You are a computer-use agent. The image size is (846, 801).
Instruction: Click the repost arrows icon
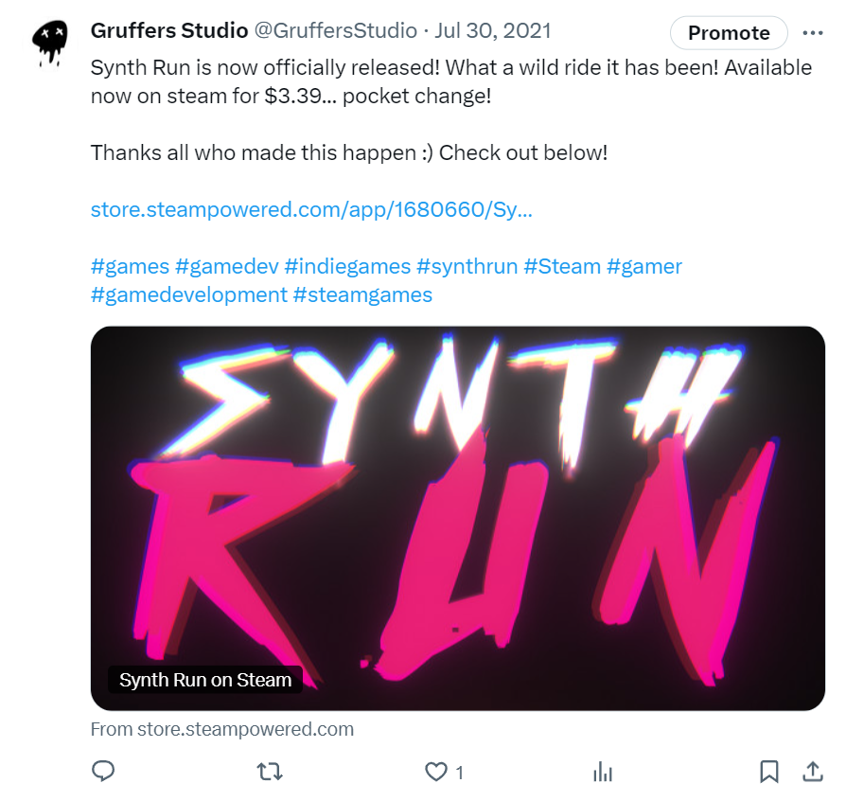coord(270,772)
